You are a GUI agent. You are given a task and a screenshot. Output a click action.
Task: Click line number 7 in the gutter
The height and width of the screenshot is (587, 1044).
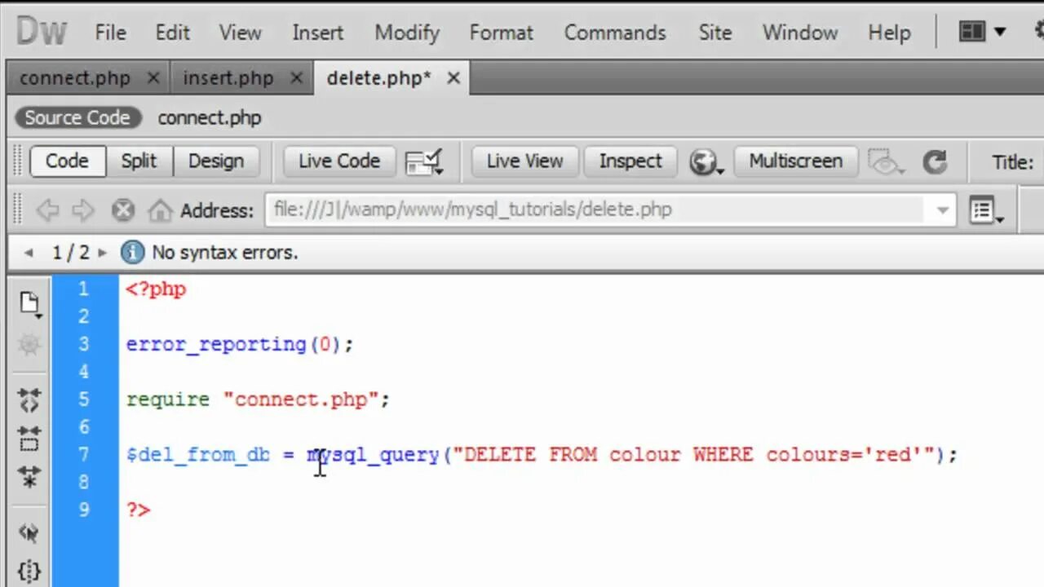pyautogui.click(x=84, y=454)
